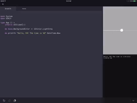Place cursor in 'open UIKit' line
Screen dimensions: 137x103
tap(6, 18)
